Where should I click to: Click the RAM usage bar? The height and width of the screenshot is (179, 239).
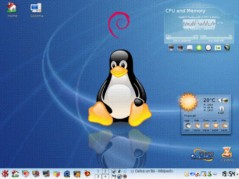pyautogui.click(x=182, y=38)
